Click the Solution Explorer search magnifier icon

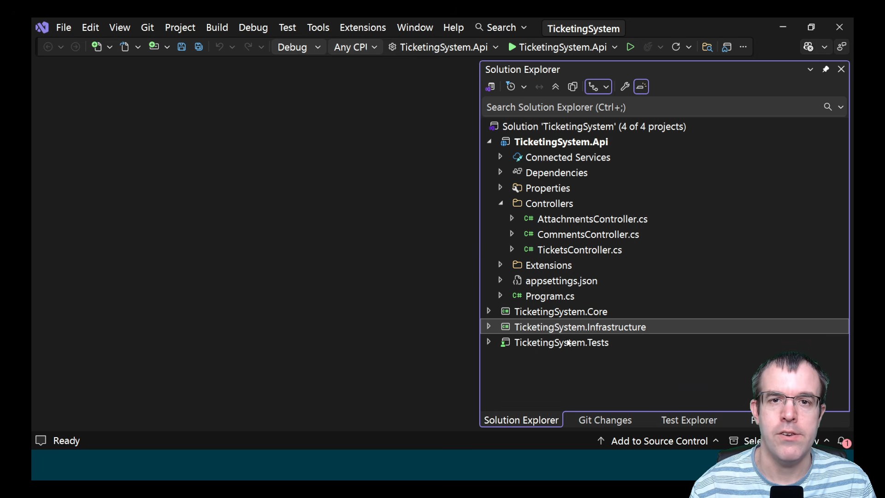pyautogui.click(x=828, y=107)
